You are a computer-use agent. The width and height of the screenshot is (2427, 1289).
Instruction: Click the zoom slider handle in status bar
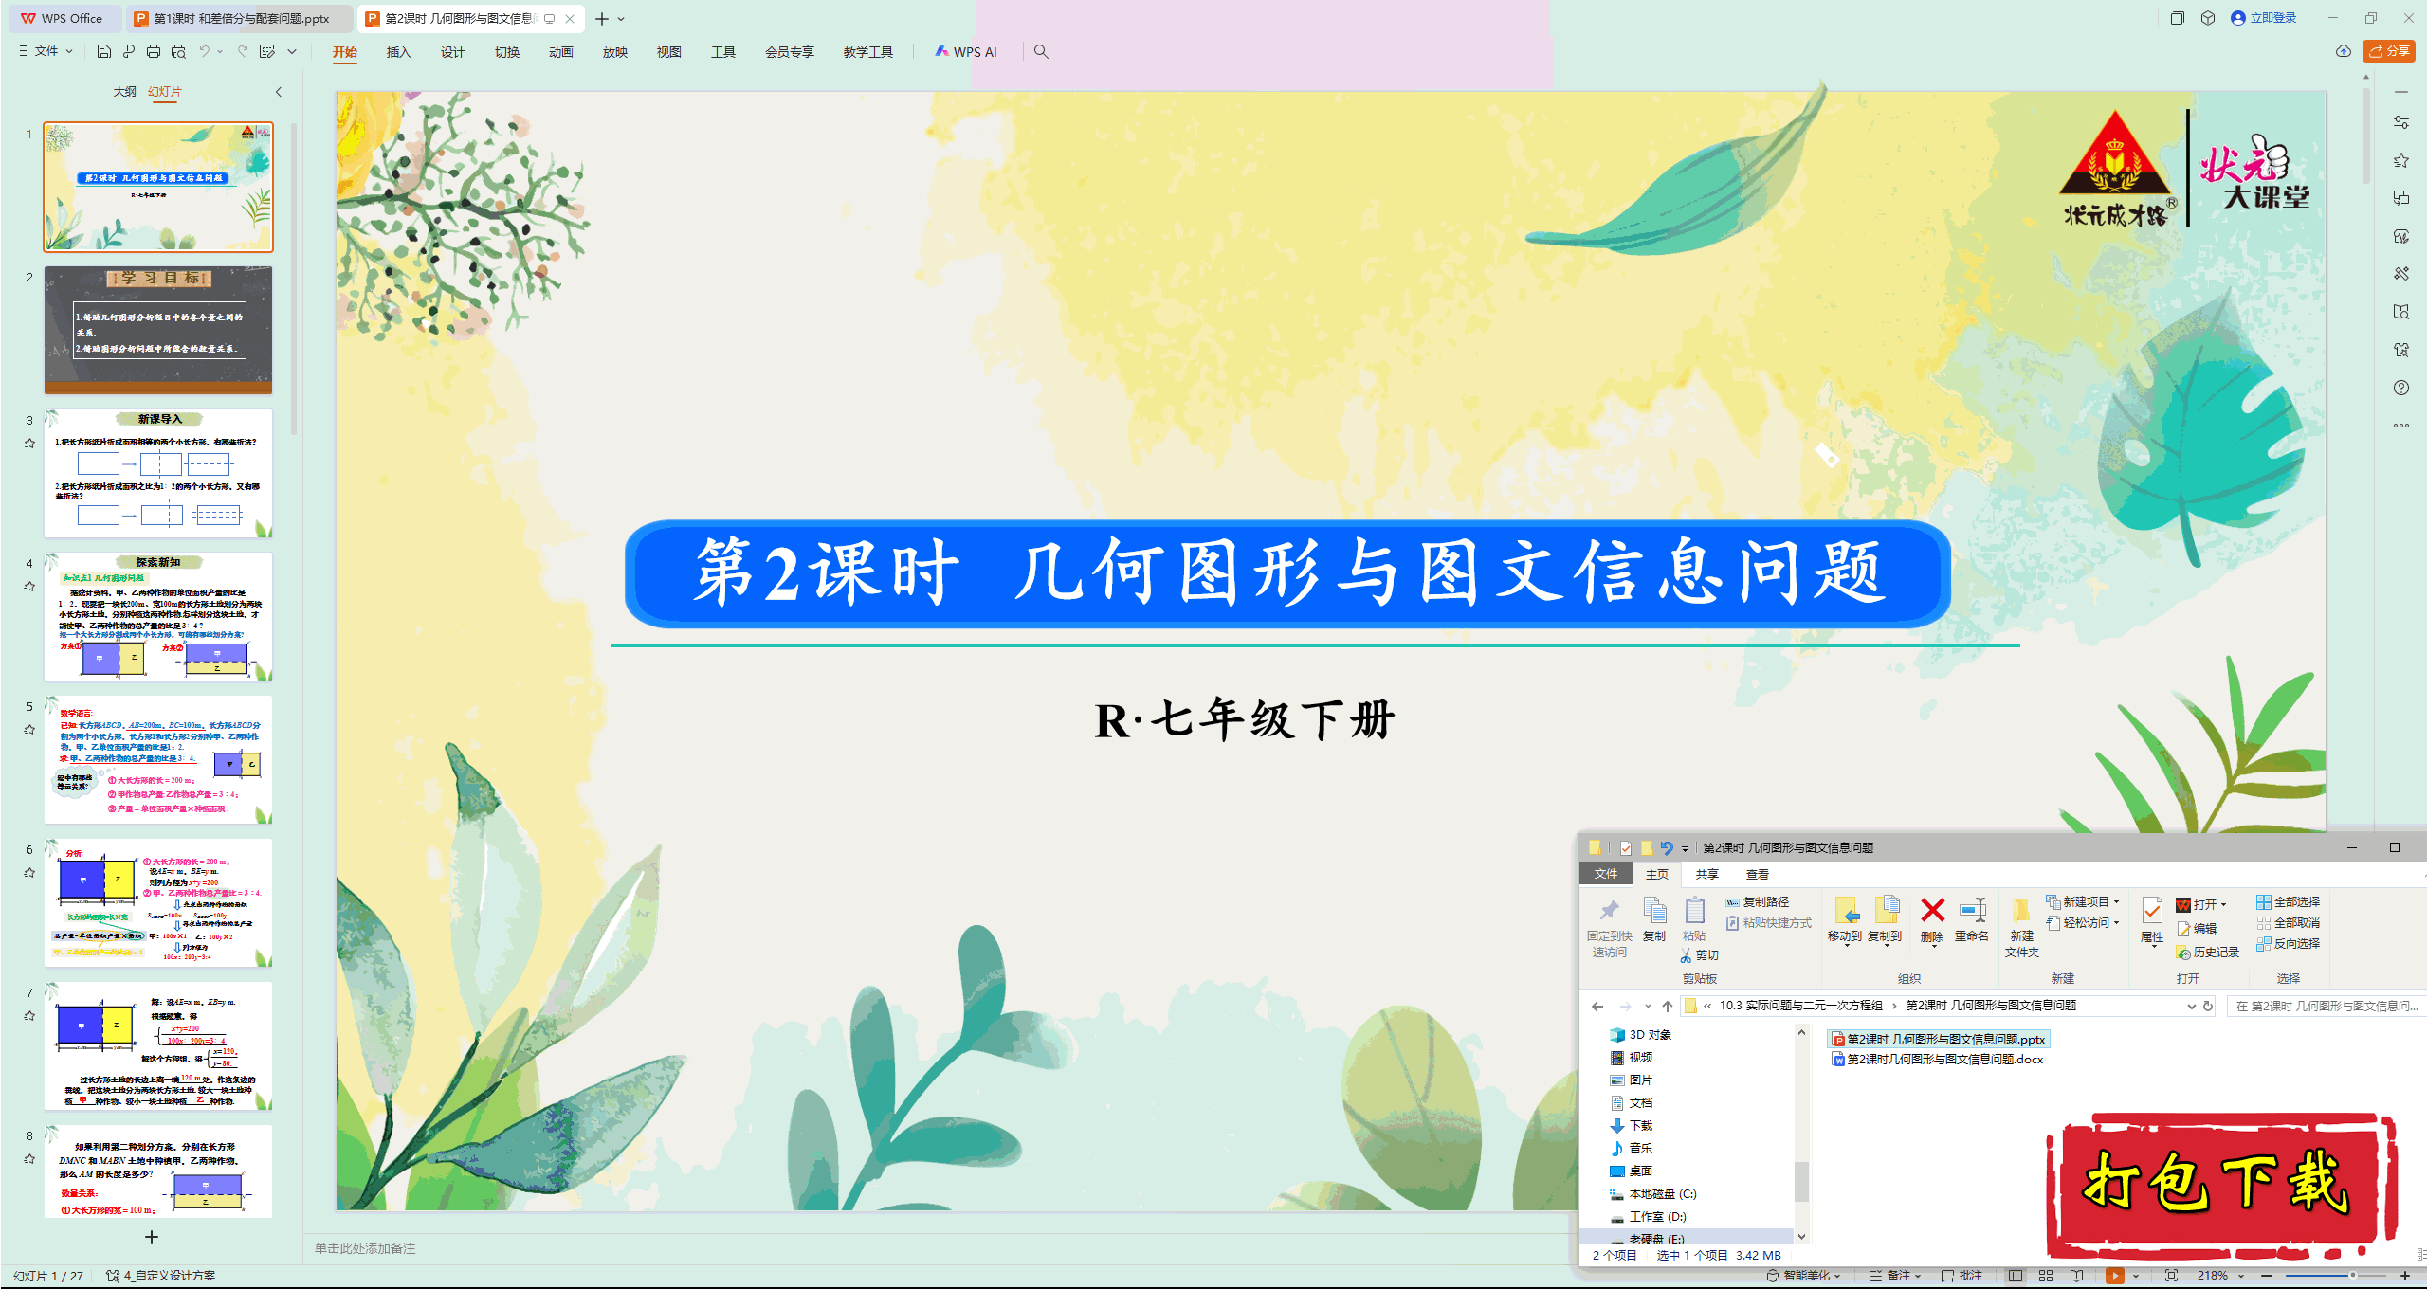pos(2353,1276)
